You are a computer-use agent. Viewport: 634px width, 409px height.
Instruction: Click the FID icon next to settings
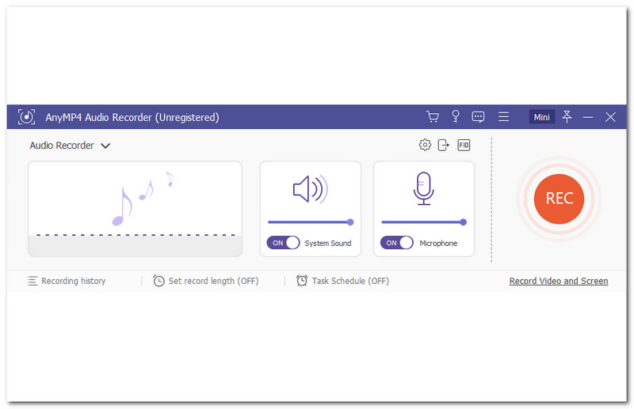[x=464, y=145]
